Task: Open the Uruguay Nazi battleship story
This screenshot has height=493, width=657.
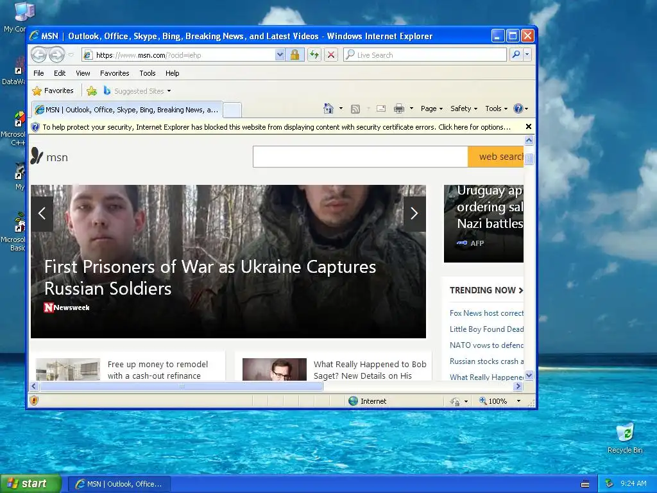Action: click(490, 207)
